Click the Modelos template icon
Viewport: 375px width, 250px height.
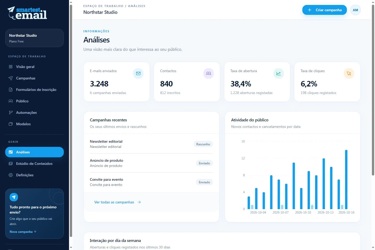point(11,124)
